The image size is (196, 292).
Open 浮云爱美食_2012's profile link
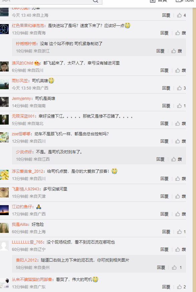coord(28,171)
